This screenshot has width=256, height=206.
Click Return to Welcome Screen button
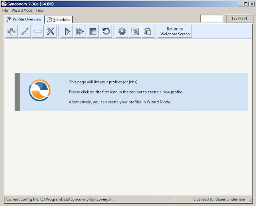[x=175, y=31]
